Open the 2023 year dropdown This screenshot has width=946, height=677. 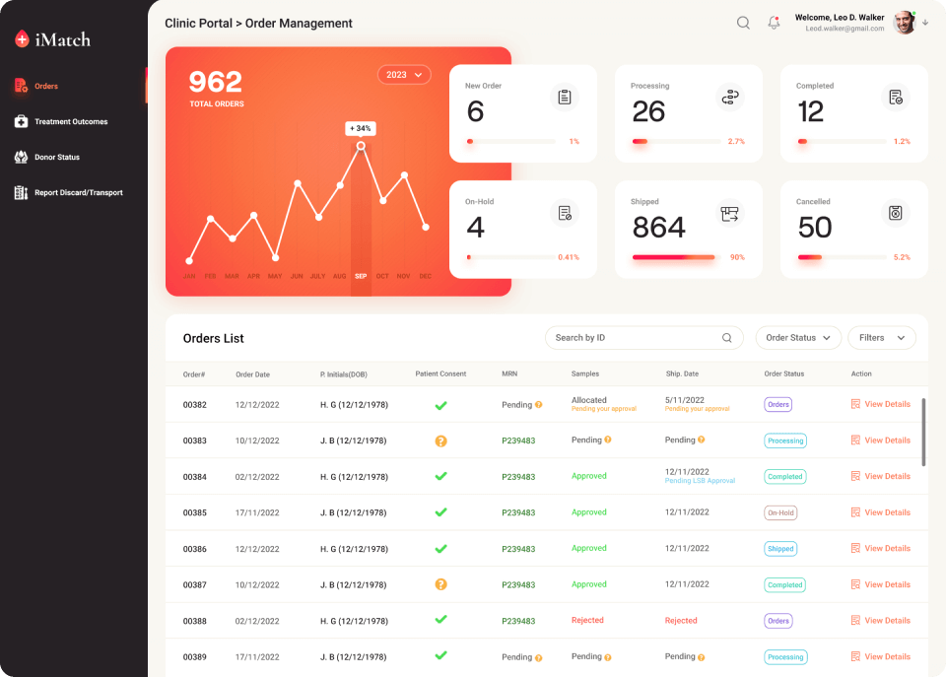[x=404, y=75]
